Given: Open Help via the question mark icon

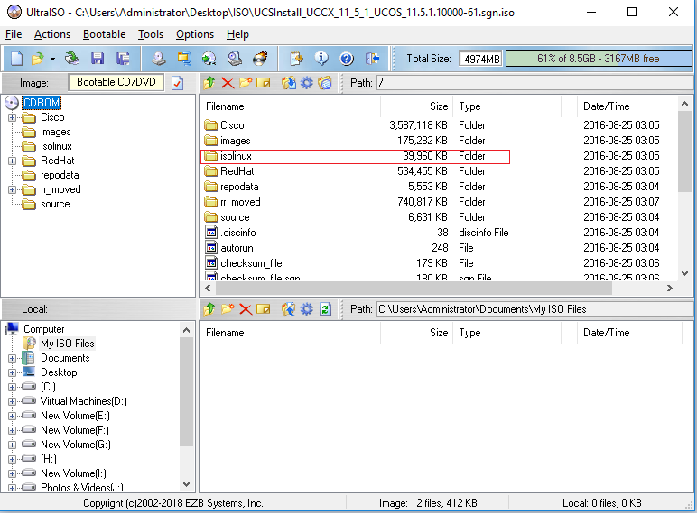Looking at the screenshot, I should coord(347,58).
